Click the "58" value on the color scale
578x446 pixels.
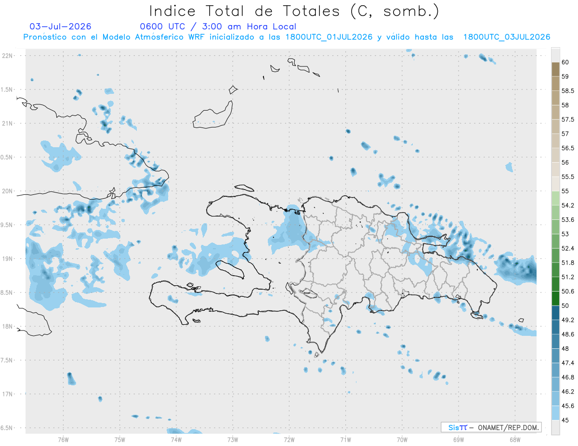pos(566,105)
